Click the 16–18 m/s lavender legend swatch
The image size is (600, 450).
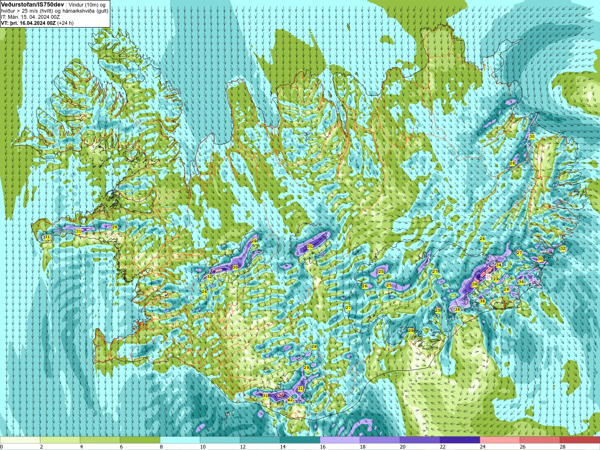coord(340,440)
